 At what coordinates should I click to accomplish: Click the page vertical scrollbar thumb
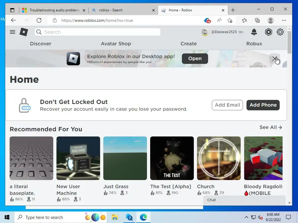click(x=289, y=42)
